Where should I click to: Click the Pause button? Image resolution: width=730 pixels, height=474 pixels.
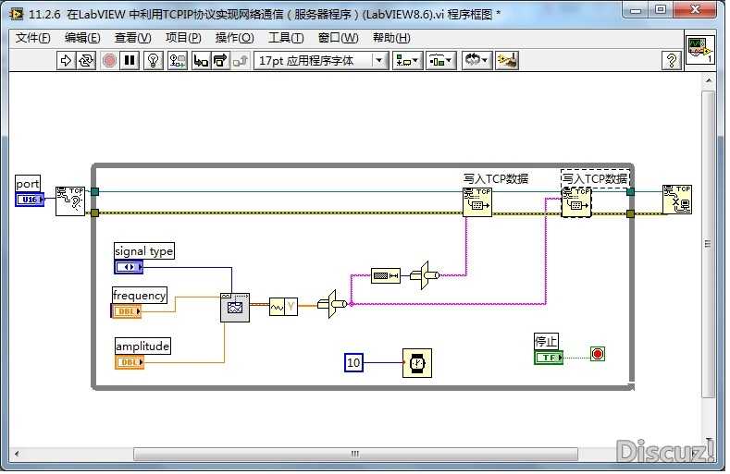click(130, 60)
